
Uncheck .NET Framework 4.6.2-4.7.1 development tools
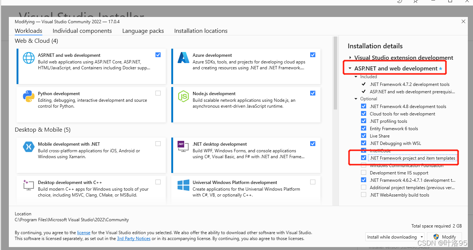(x=364, y=180)
